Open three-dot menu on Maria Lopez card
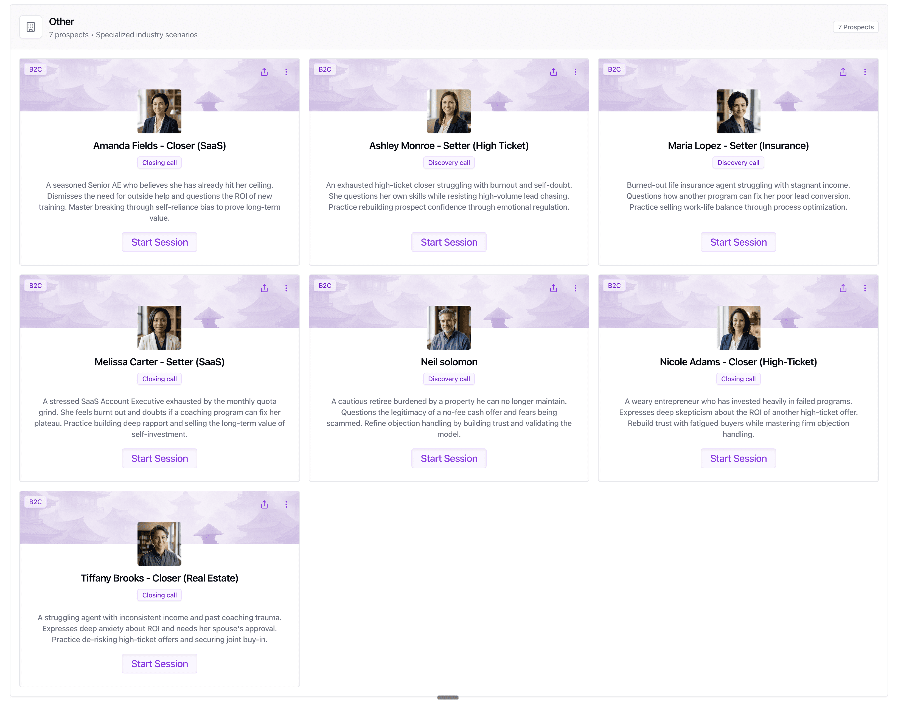This screenshot has height=702, width=898. (x=865, y=72)
